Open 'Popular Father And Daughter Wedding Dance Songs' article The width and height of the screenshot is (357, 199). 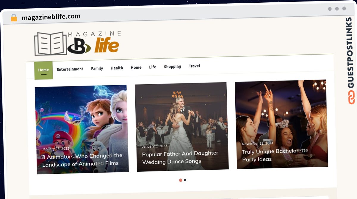(x=180, y=157)
